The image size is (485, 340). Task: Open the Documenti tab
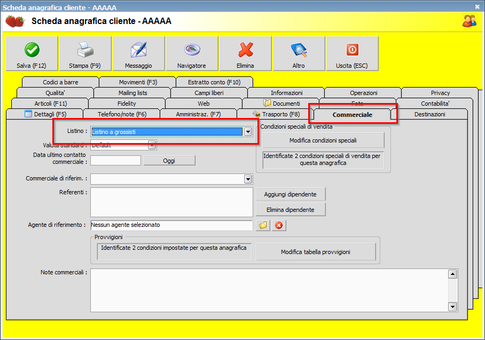pyautogui.click(x=281, y=103)
